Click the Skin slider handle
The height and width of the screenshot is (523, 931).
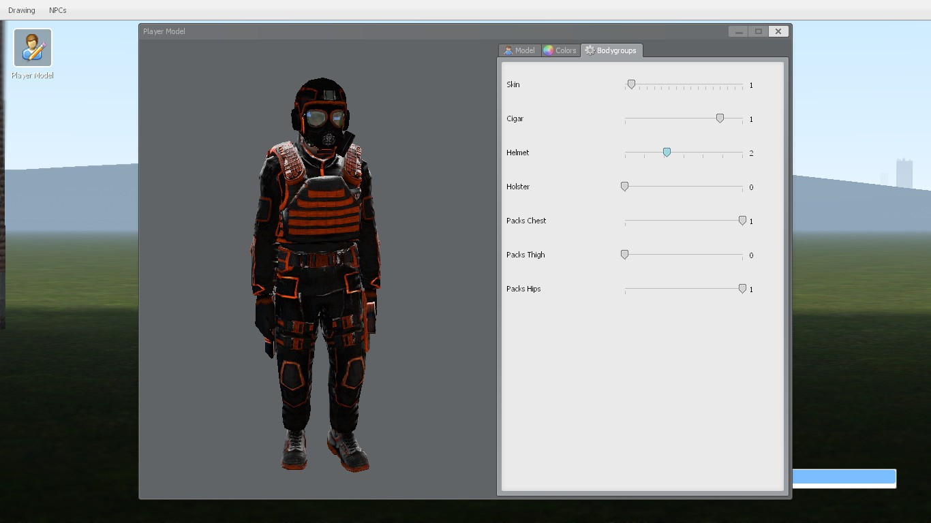[x=630, y=84]
